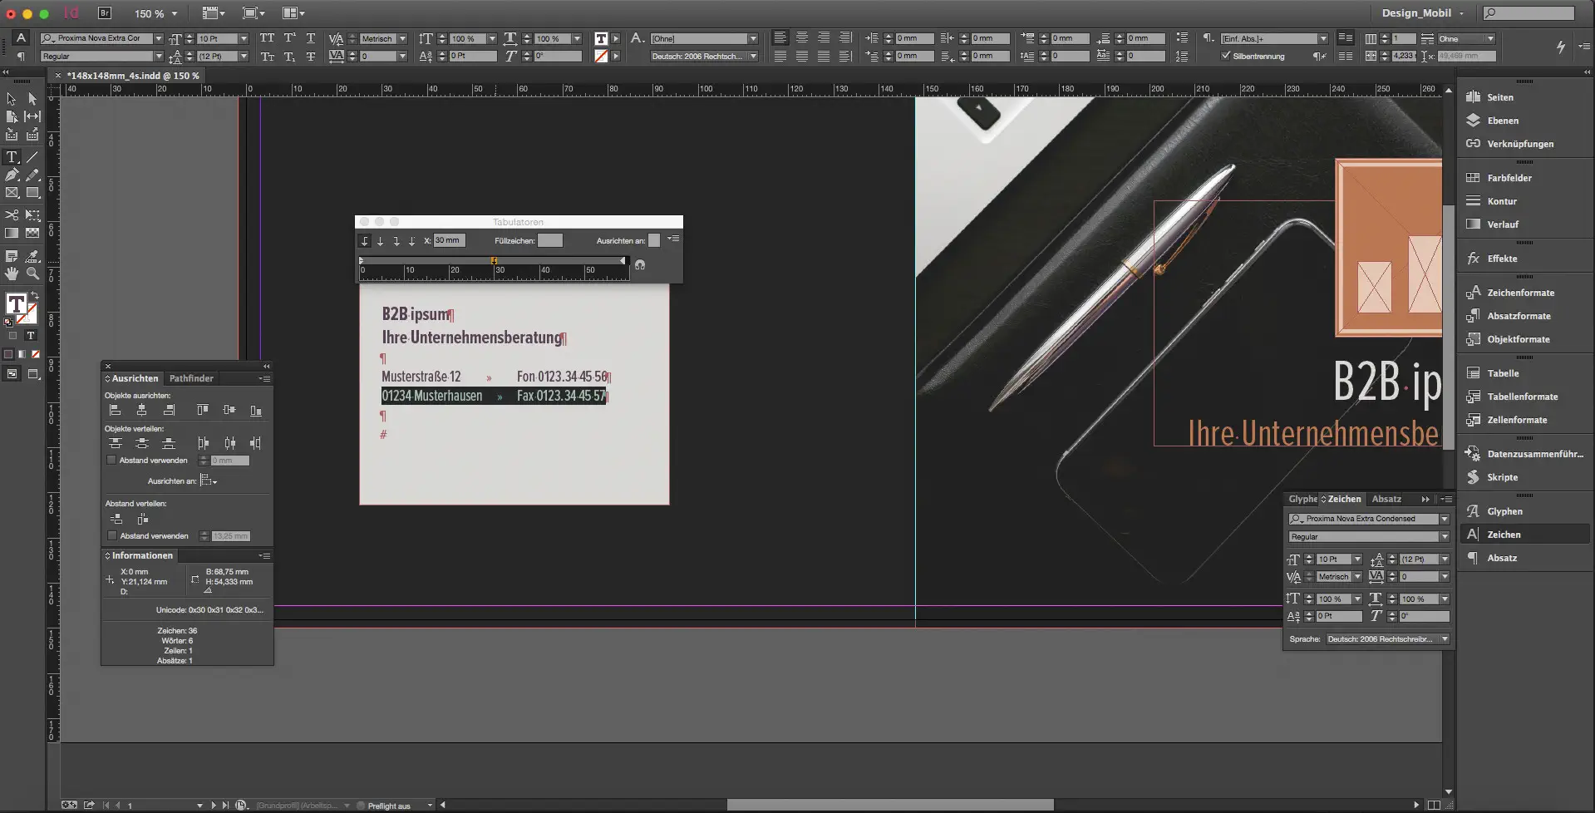
Task: Select the Pen tool in the toolbox
Action: (x=12, y=175)
